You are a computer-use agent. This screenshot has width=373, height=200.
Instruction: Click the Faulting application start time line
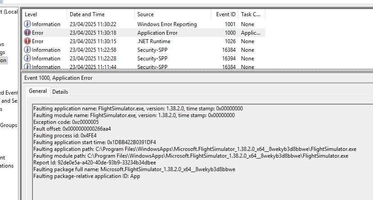95,142
